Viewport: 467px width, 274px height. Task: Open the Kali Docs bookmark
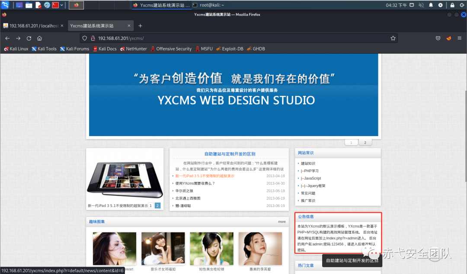105,49
